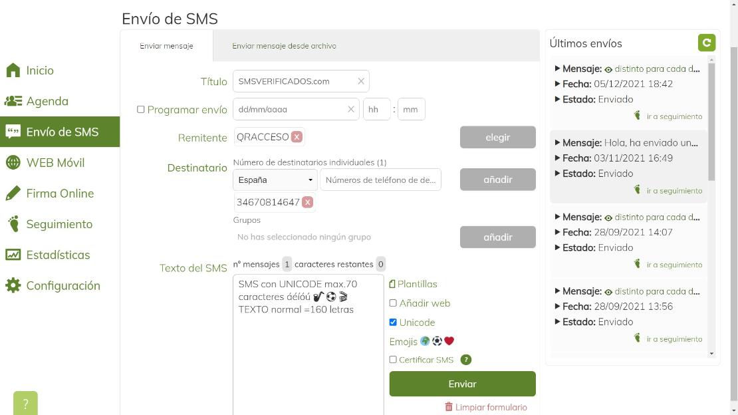This screenshot has width=738, height=415.
Task: Click Limpiar formulario to clear the form
Action: [x=489, y=407]
